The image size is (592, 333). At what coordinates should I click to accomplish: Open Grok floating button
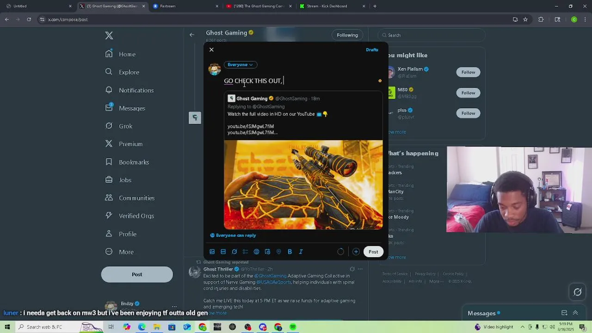pyautogui.click(x=578, y=292)
